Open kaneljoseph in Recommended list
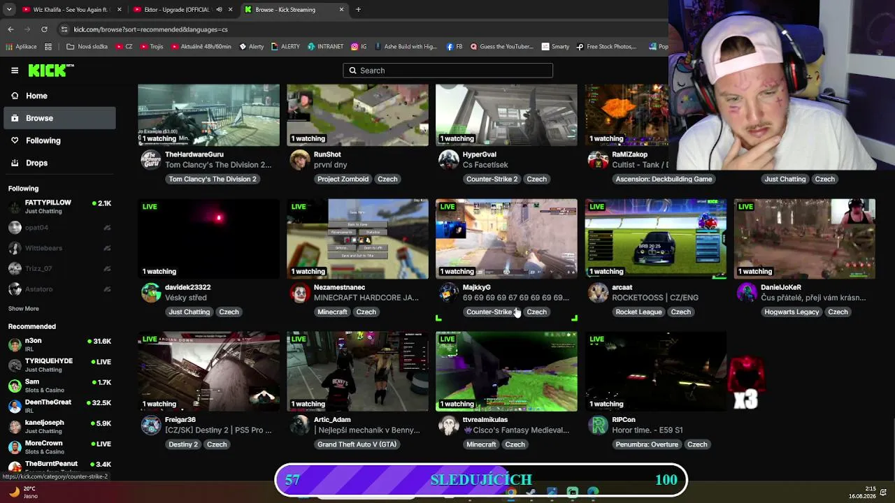The width and height of the screenshot is (895, 503). coord(59,426)
